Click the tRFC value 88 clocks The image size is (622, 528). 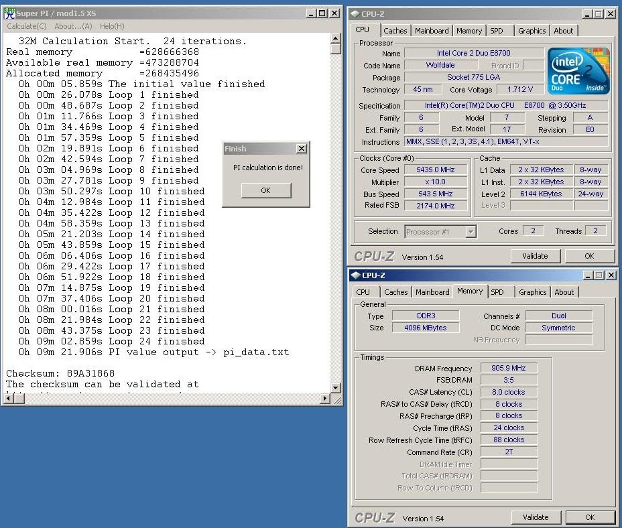click(509, 440)
